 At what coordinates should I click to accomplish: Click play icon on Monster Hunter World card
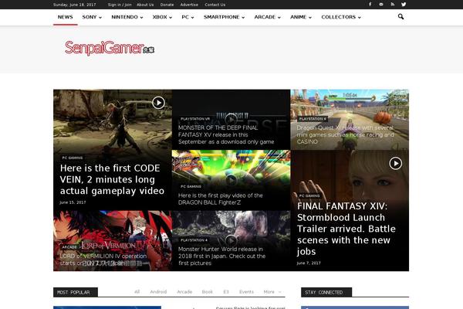[231, 241]
